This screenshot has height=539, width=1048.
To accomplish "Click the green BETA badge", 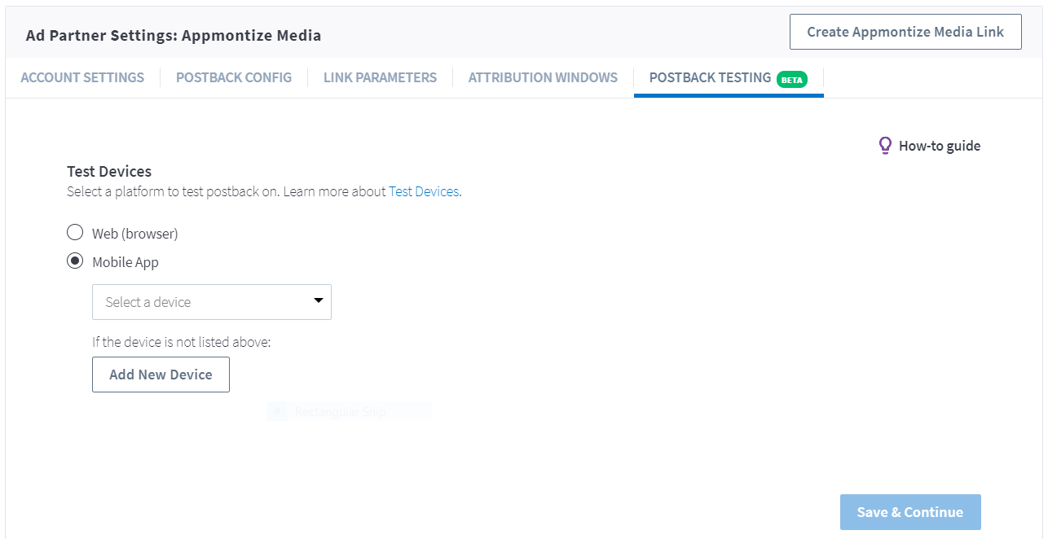I will pyautogui.click(x=792, y=79).
